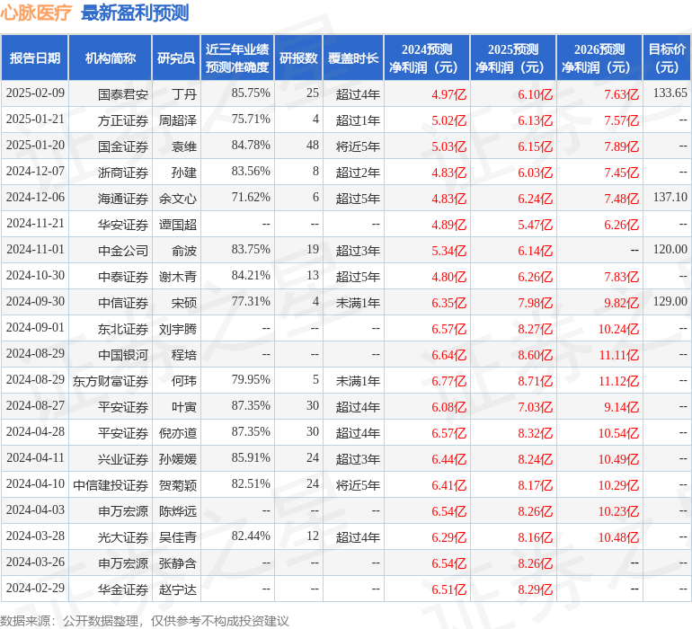Viewport: 692px width, 629px height.
Task: Select the 机构简称 column header
Action: point(111,58)
